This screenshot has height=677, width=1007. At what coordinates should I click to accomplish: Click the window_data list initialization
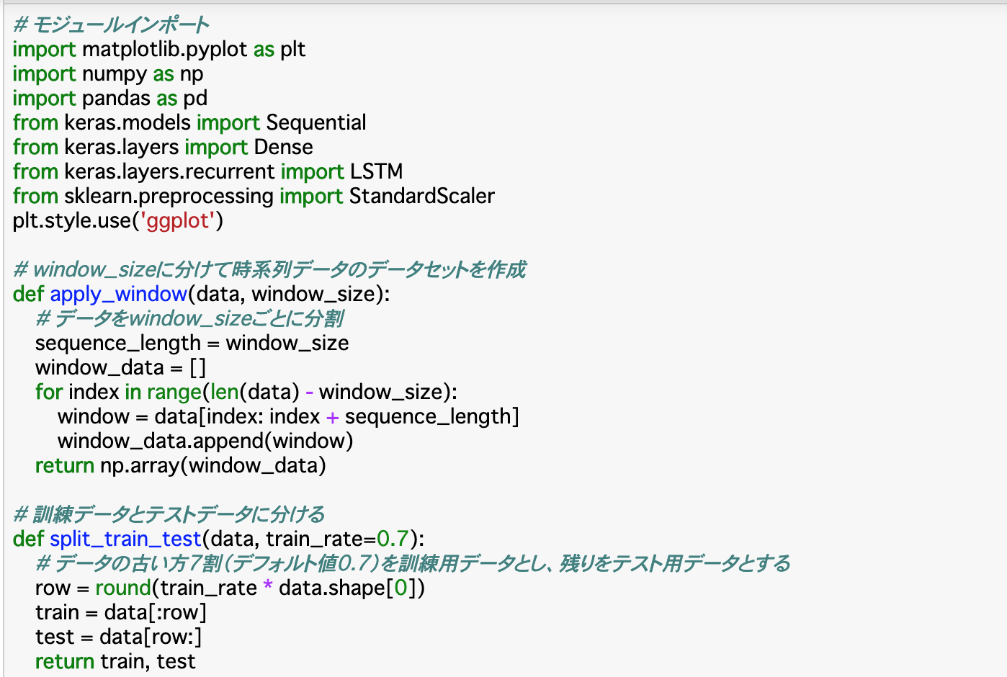click(121, 367)
